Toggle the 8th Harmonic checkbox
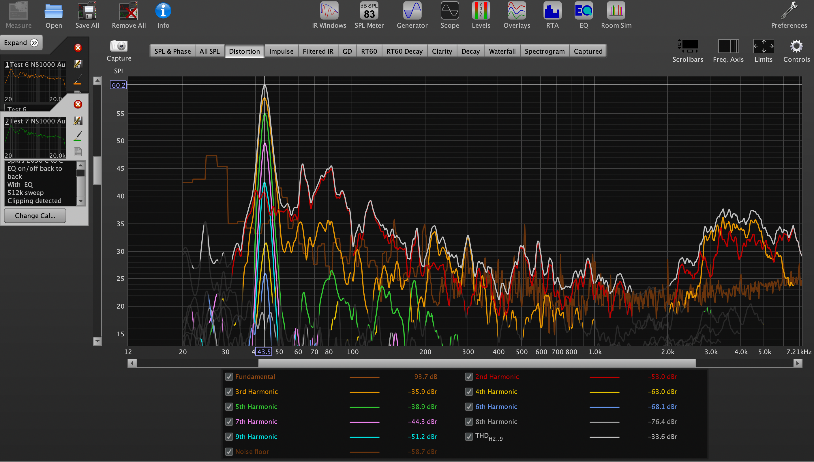 click(x=469, y=422)
